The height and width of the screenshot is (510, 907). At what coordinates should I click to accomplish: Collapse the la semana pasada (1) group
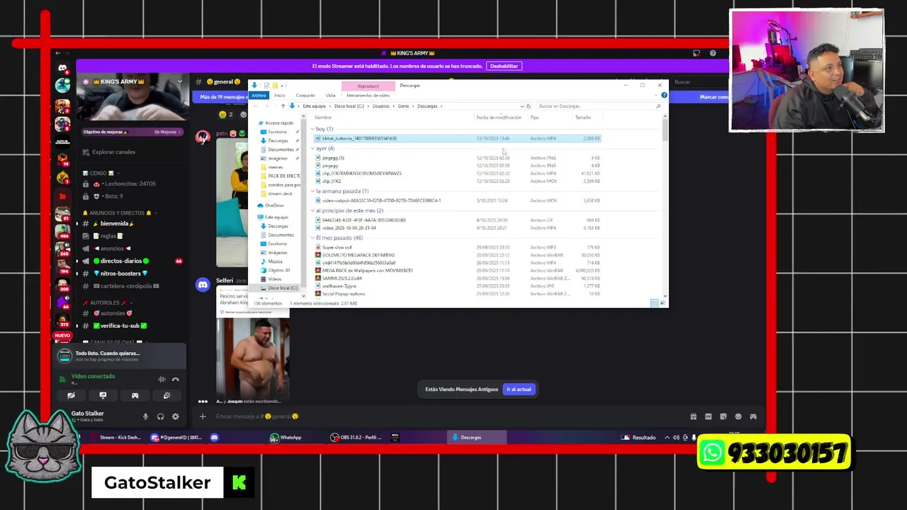312,191
